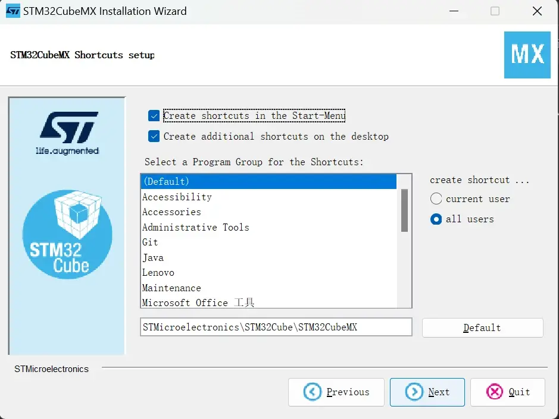Click the Default button
This screenshot has height=419, width=559.
(482, 327)
